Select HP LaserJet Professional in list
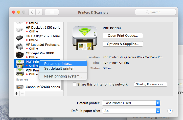The image size is (183, 120). tap(37, 47)
